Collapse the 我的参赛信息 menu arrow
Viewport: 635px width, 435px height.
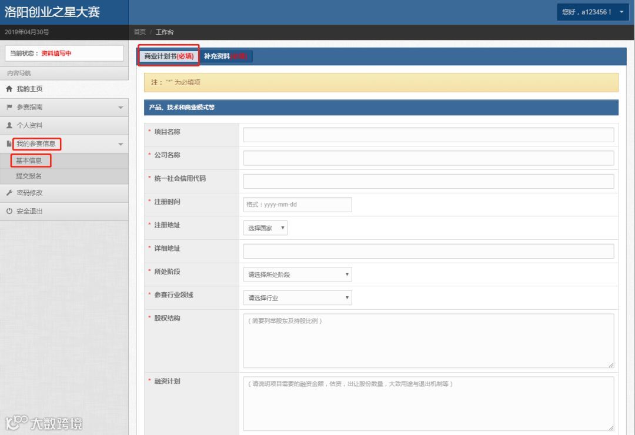(121, 144)
